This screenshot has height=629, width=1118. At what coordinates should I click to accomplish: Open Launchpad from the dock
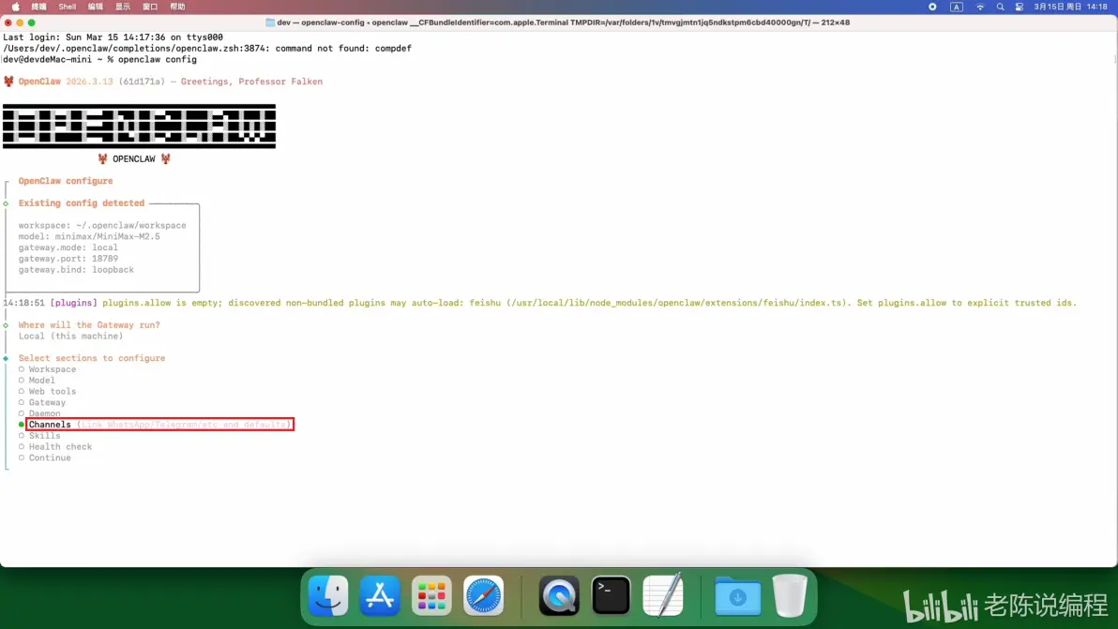[x=431, y=595]
